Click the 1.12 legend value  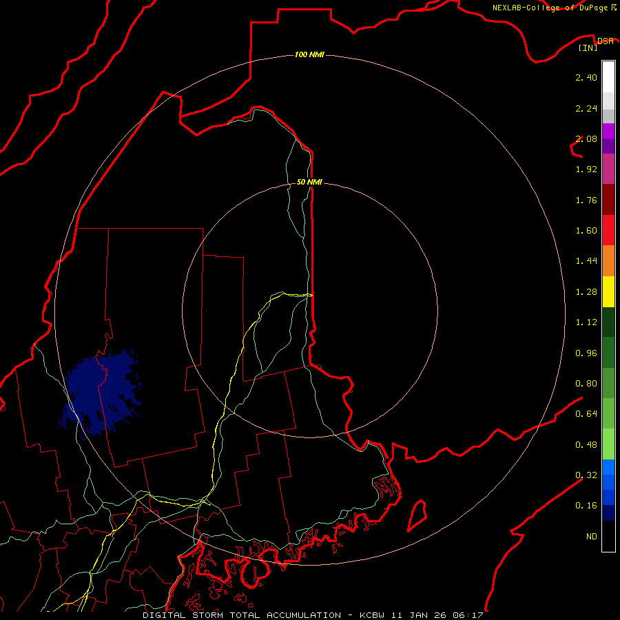point(586,322)
